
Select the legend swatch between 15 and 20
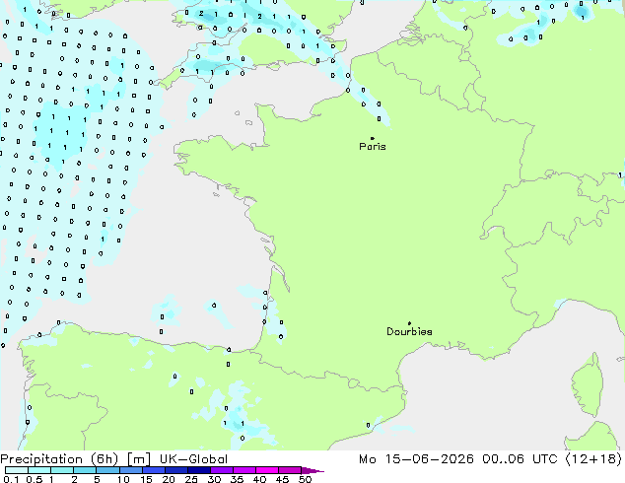point(154,470)
